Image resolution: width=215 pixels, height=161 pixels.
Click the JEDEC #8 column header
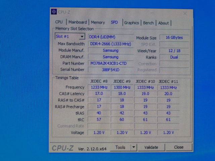click(x=99, y=81)
